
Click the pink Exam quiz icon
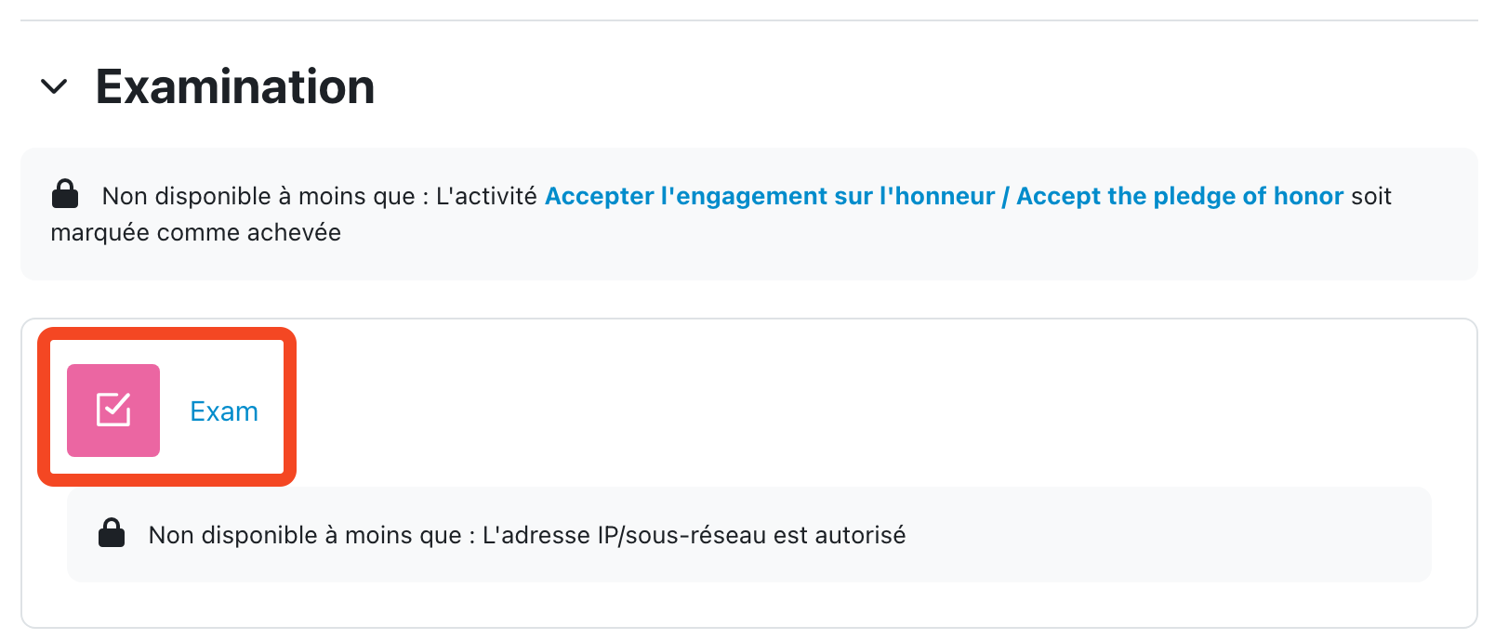coord(113,411)
